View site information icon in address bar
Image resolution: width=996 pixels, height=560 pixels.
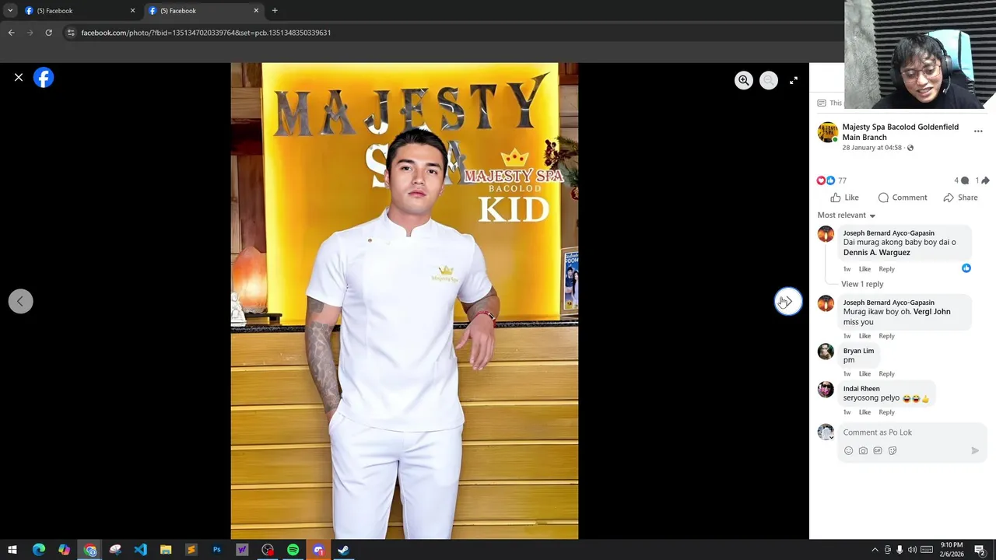tap(71, 33)
